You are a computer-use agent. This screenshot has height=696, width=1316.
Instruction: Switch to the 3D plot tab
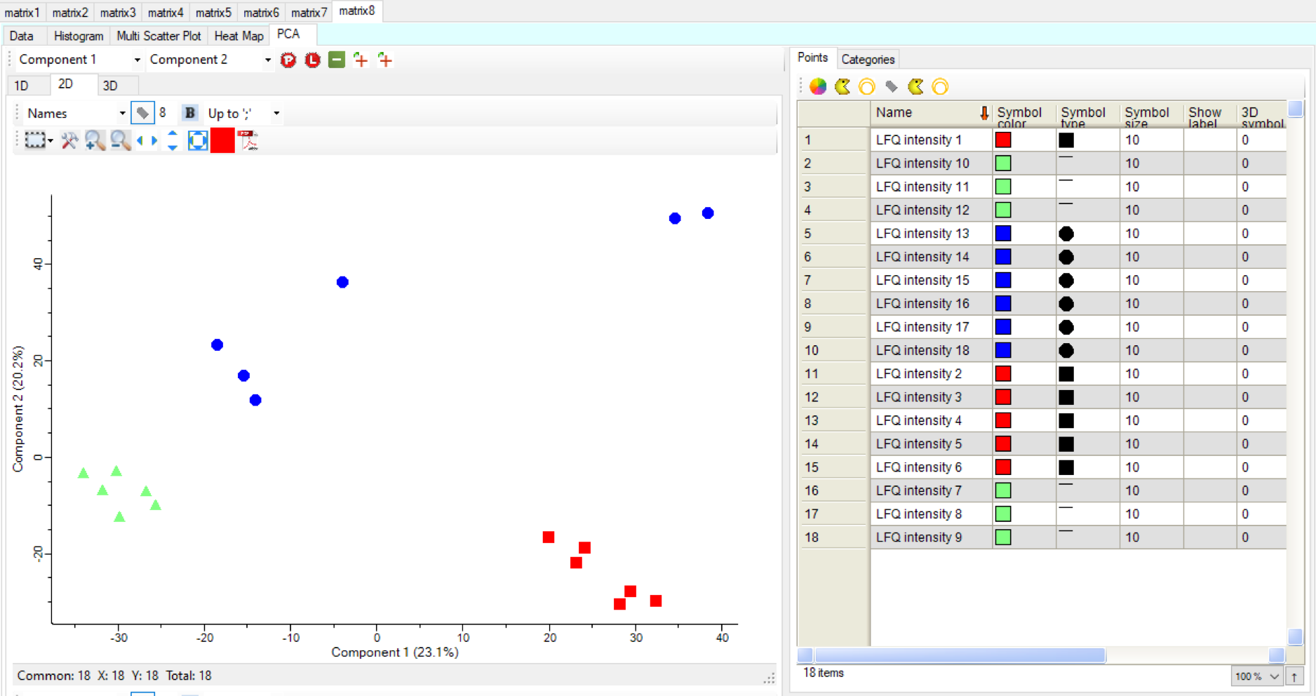[x=110, y=86]
